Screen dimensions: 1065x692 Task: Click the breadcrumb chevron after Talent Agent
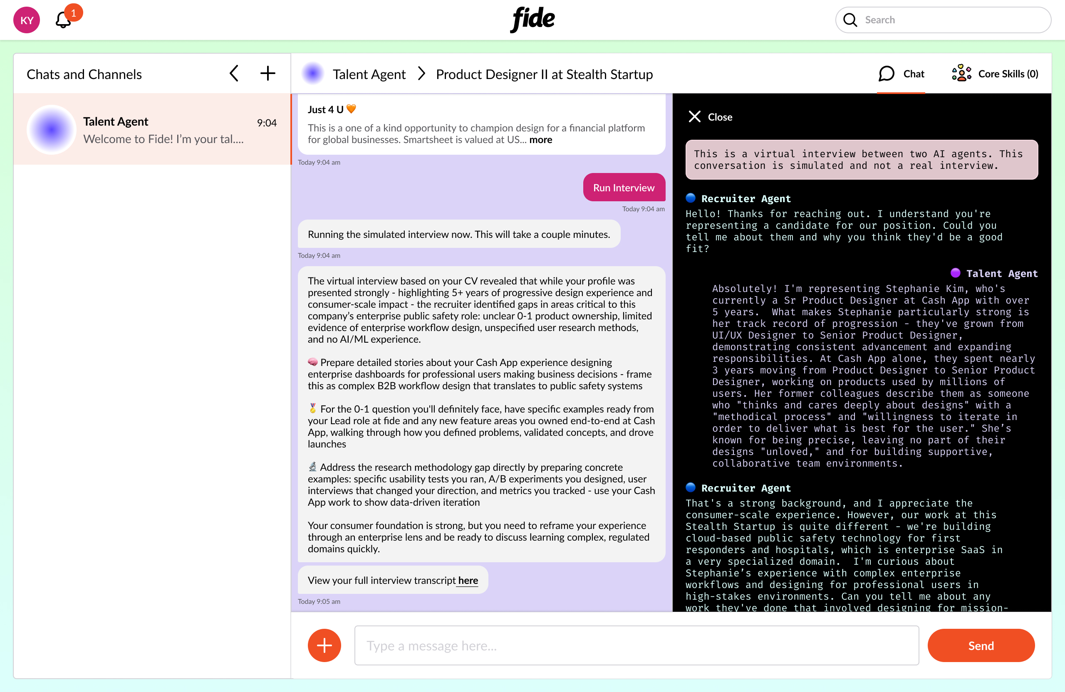tap(421, 73)
